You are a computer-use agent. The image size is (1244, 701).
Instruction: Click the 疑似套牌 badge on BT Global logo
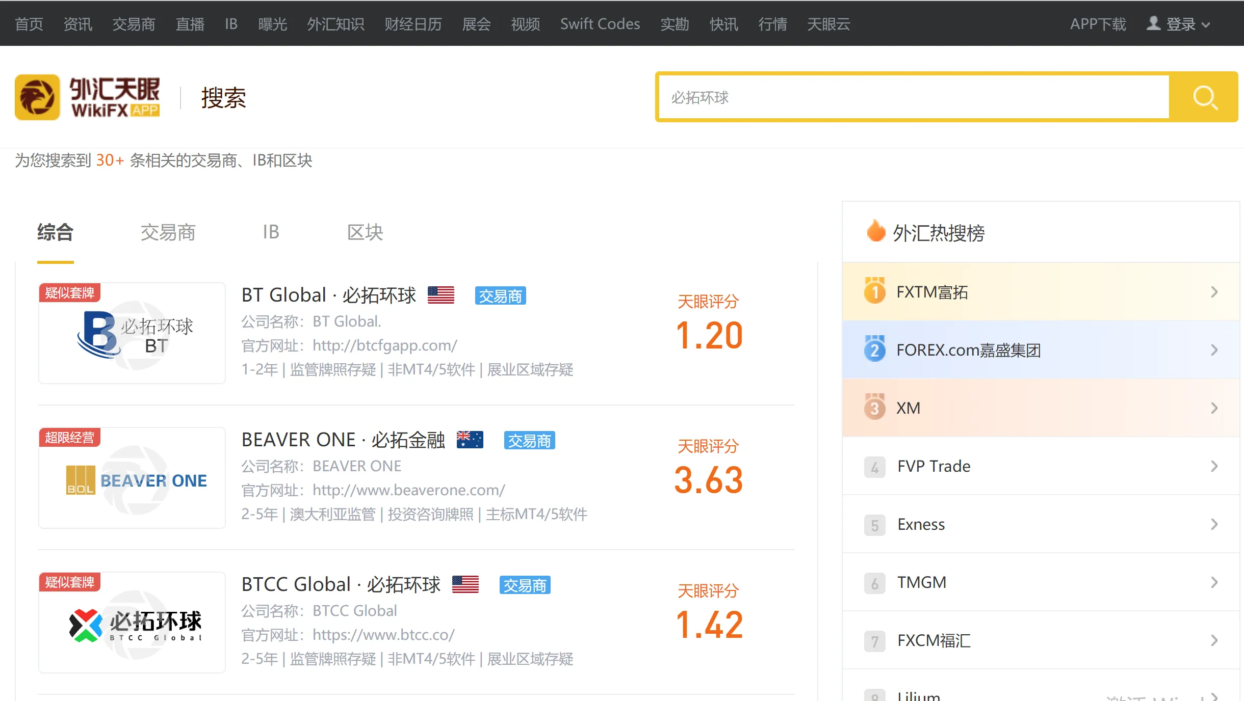pyautogui.click(x=70, y=293)
